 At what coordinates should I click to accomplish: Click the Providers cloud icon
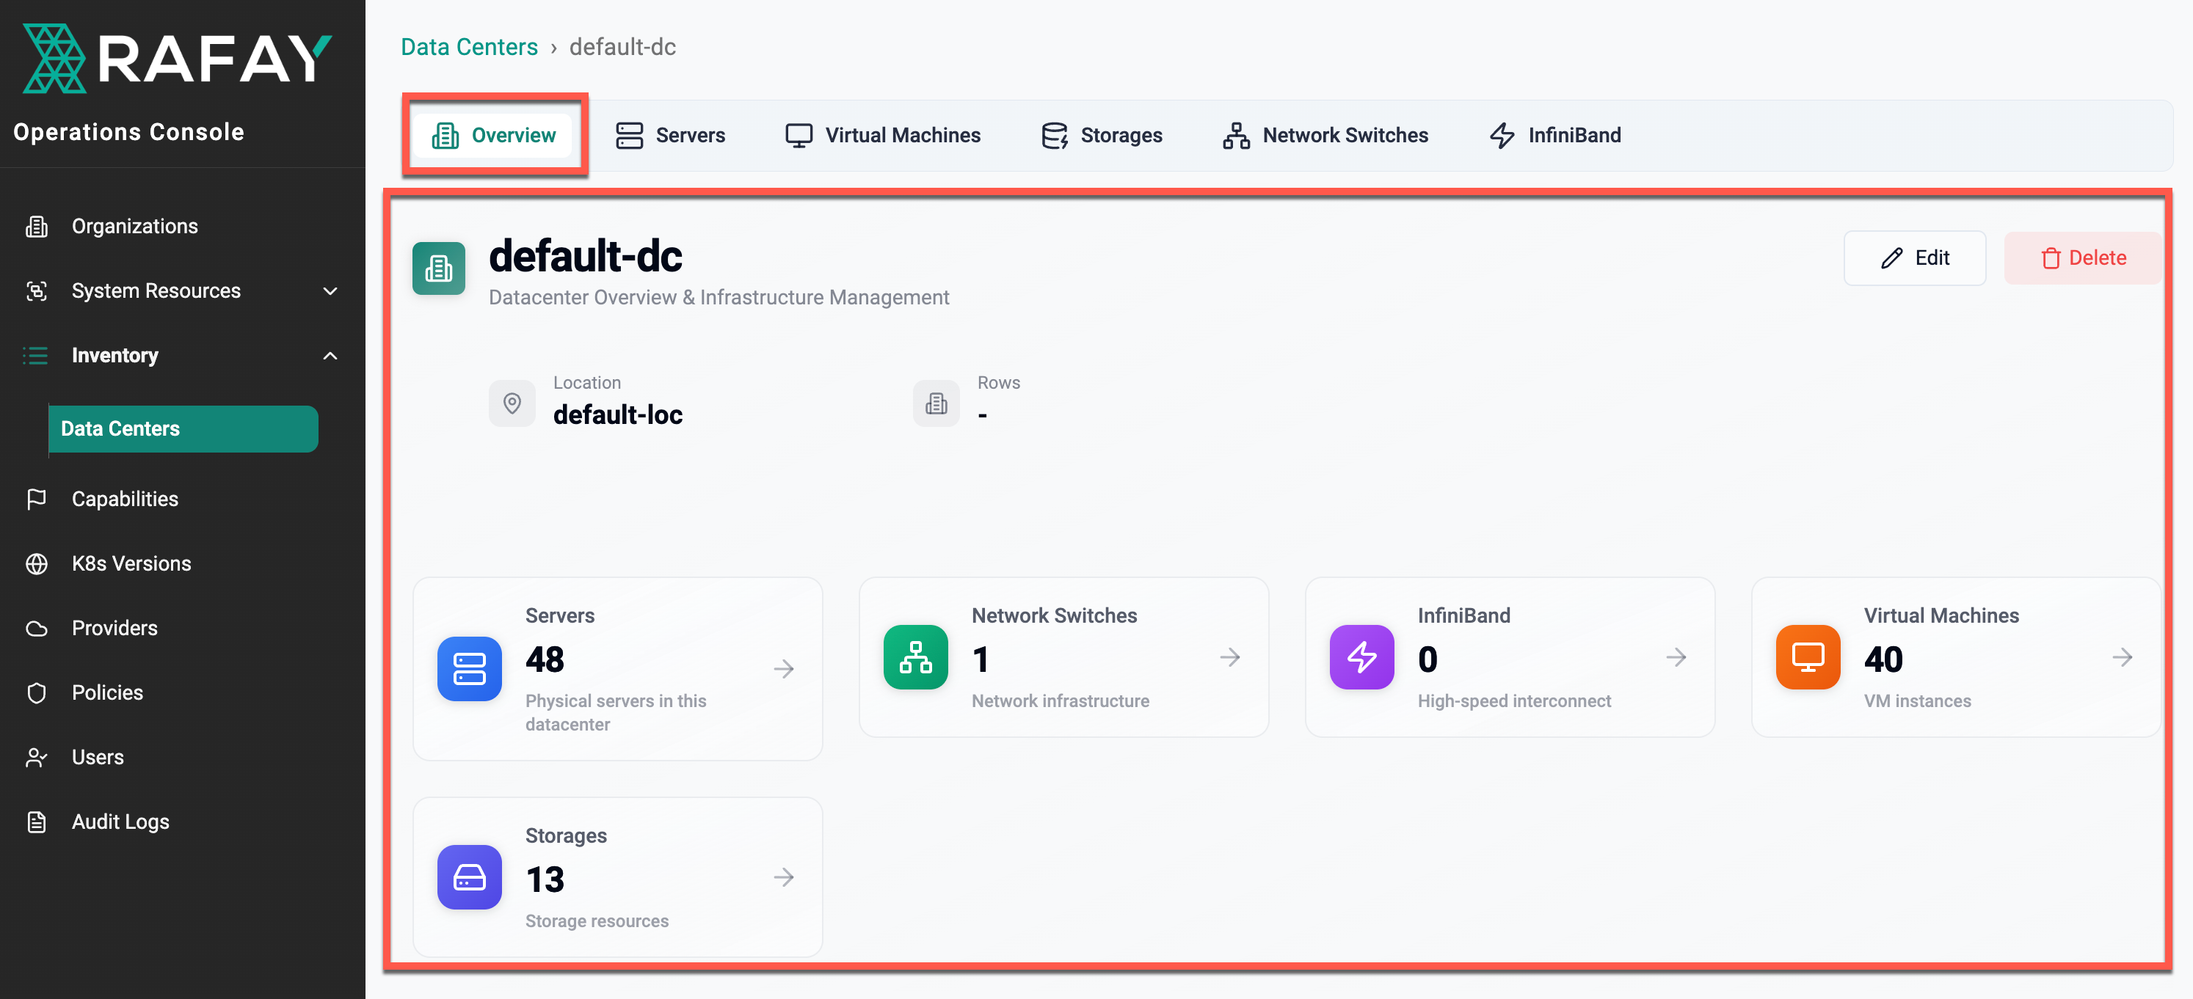37,628
